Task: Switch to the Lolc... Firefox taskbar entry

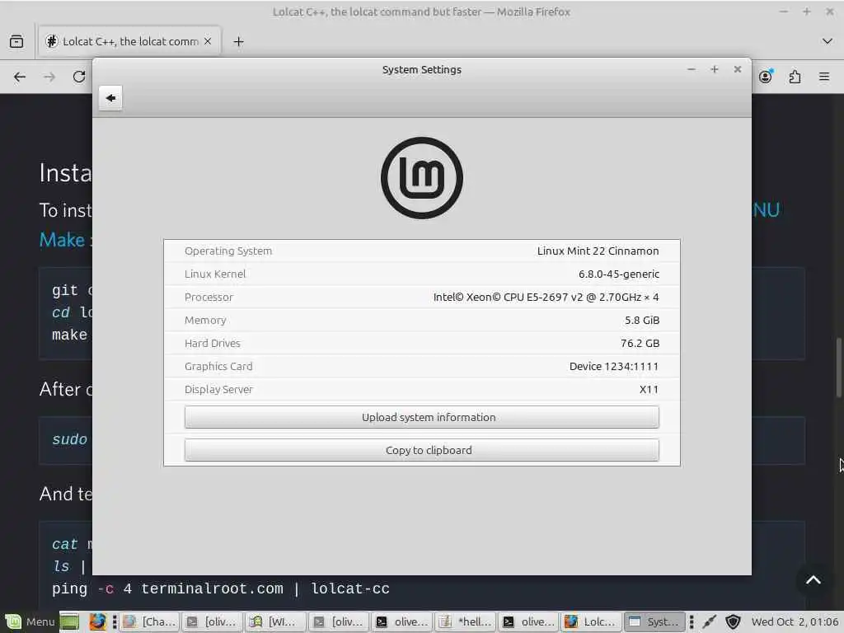Action: (592, 621)
